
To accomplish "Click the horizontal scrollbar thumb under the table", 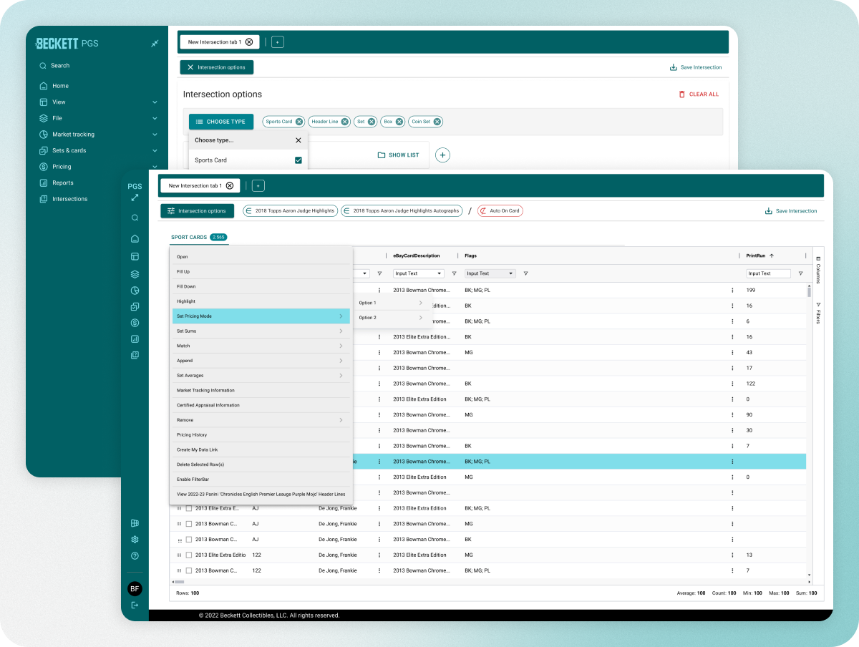I will 180,582.
